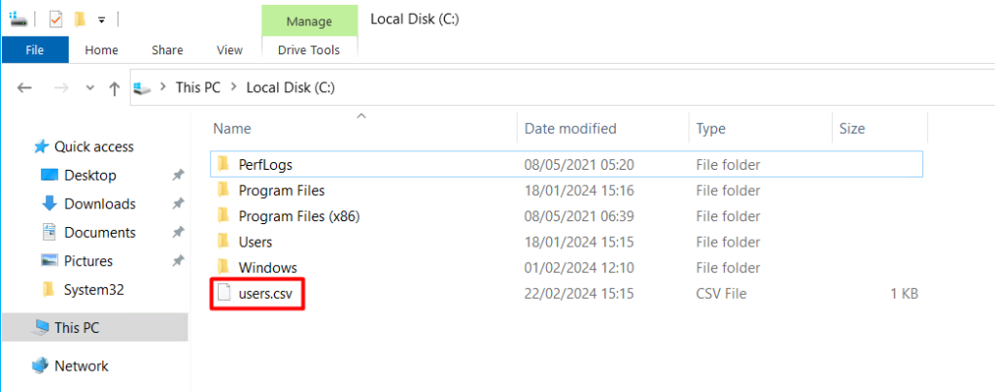Open the File menu
The height and width of the screenshot is (392, 995).
pyautogui.click(x=34, y=49)
